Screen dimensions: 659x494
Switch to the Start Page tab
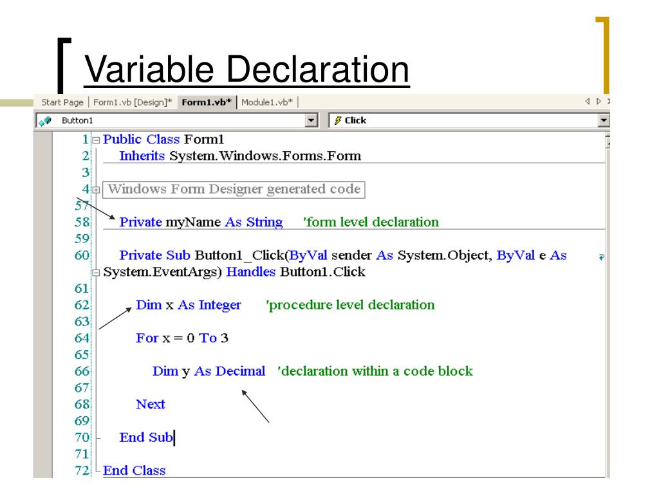tap(62, 102)
